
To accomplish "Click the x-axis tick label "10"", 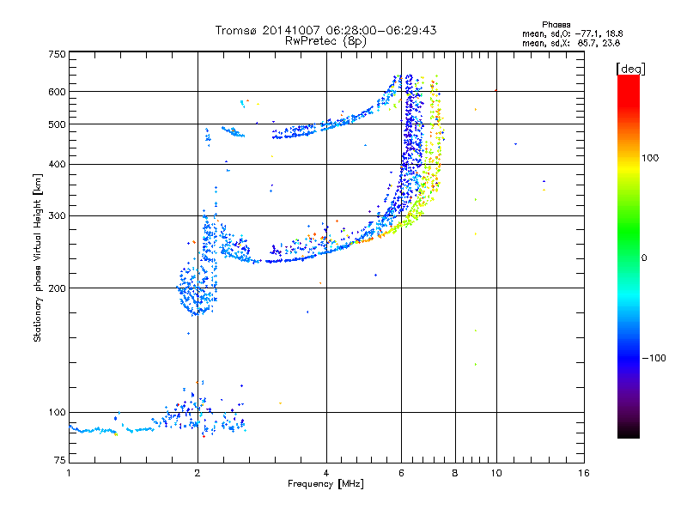I will click(496, 473).
